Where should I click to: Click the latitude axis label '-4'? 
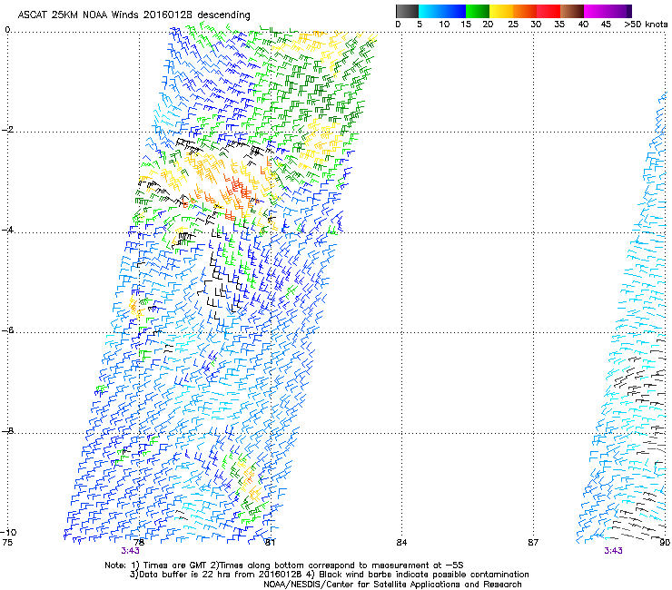pyautogui.click(x=7, y=230)
